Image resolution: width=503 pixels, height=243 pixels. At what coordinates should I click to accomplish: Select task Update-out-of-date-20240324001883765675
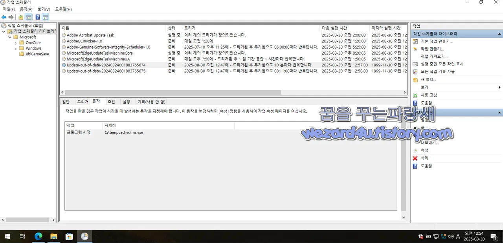click(x=233, y=71)
